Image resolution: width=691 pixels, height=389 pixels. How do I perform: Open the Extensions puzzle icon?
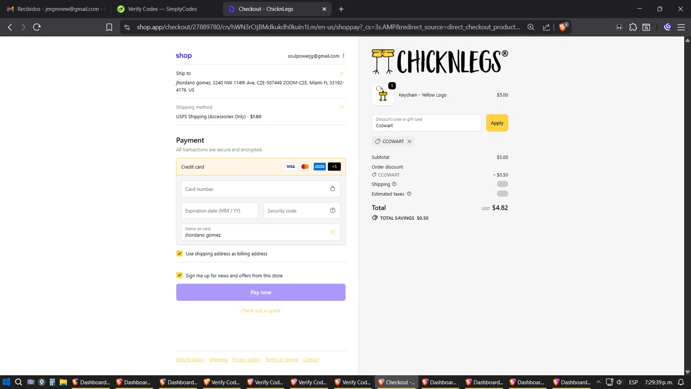coord(633,27)
